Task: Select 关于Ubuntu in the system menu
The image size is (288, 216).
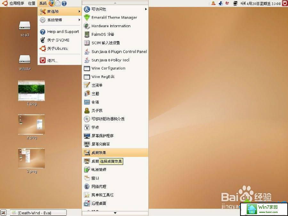Action: (60, 49)
